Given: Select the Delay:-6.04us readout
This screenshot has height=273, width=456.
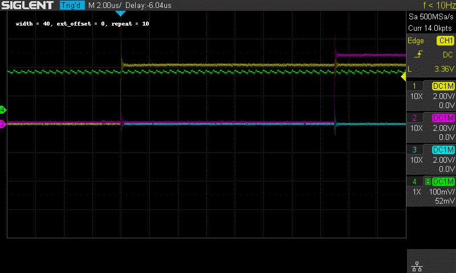Looking at the screenshot, I should 148,5.
